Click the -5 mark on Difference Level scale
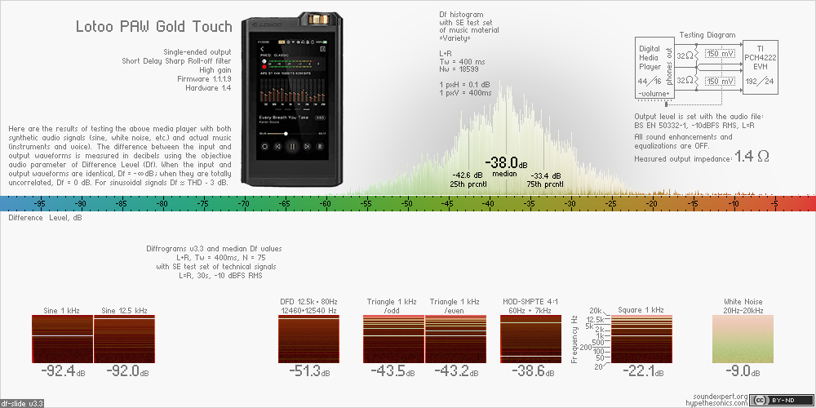 774,203
